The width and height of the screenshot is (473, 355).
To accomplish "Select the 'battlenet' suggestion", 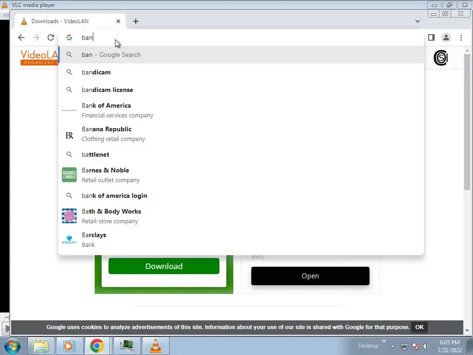I will pyautogui.click(x=241, y=154).
